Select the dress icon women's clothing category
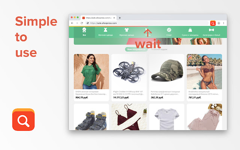 [x=105, y=32]
